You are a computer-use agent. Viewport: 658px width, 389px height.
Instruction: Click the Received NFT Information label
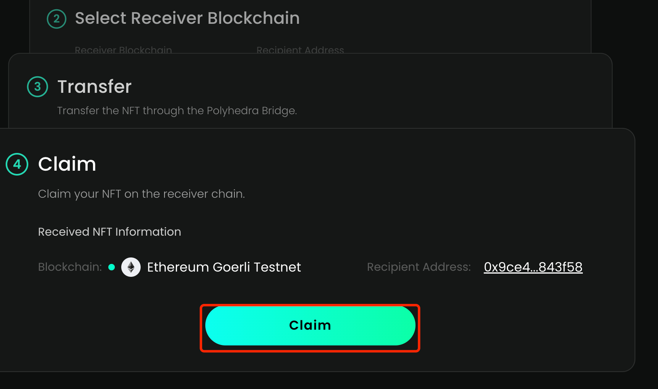[110, 232]
